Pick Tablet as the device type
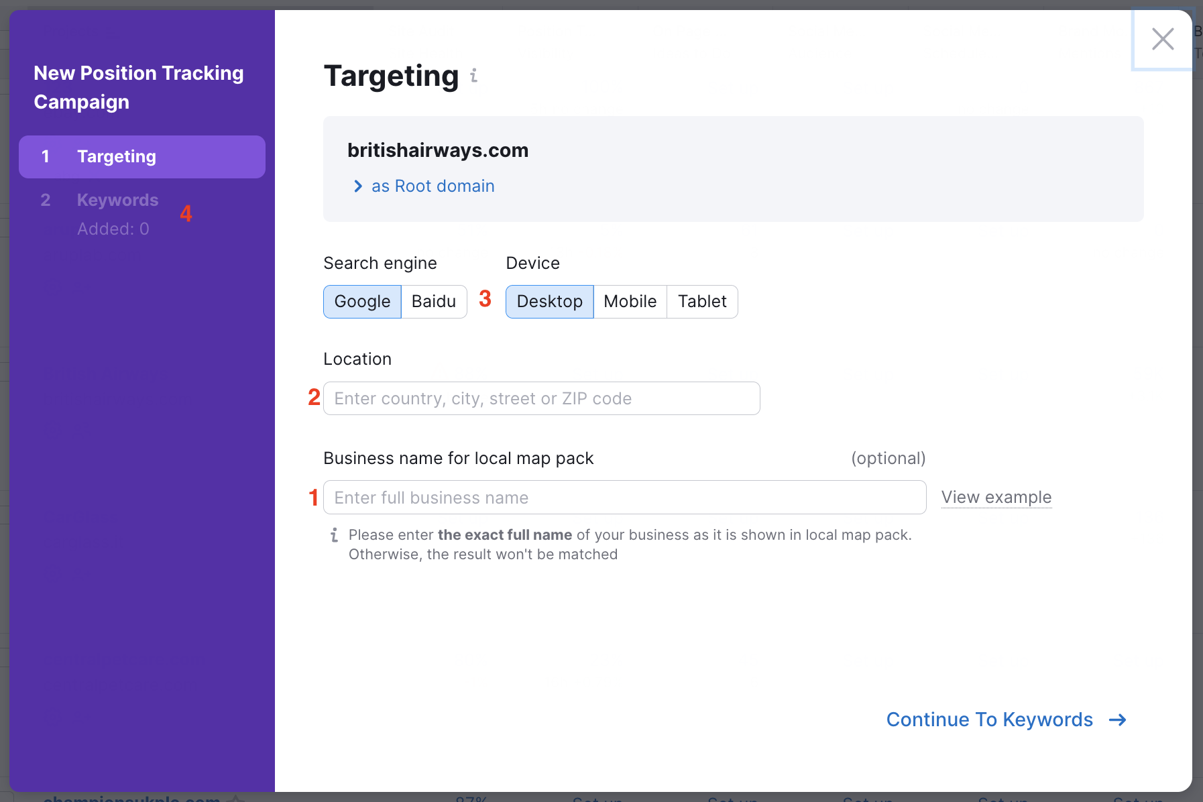Viewport: 1203px width, 802px height. 701,302
